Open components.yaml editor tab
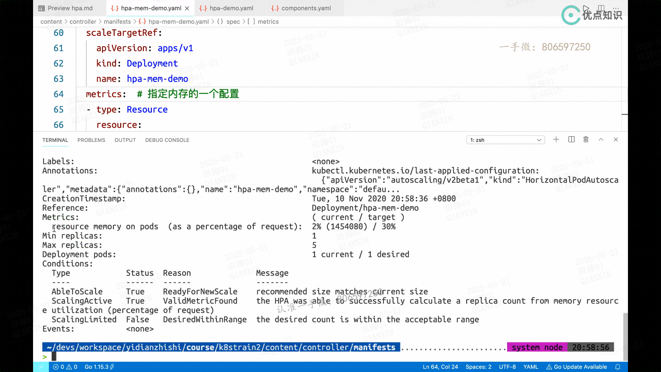Viewport: 661px width, 372px height. pyautogui.click(x=306, y=8)
